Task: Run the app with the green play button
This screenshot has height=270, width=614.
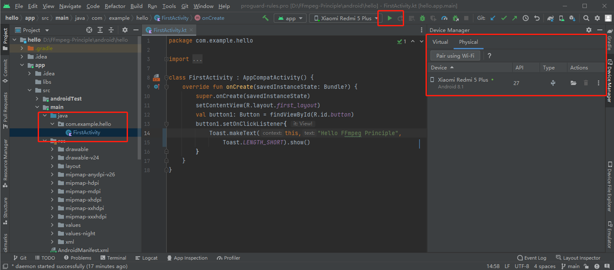Action: pos(390,18)
